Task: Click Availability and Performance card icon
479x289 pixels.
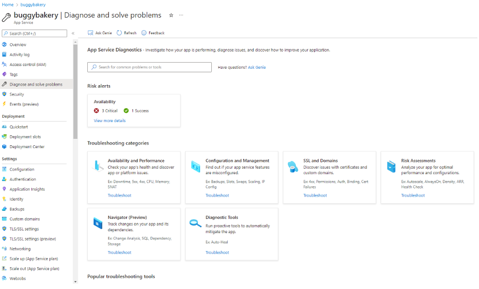Action: (x=98, y=166)
